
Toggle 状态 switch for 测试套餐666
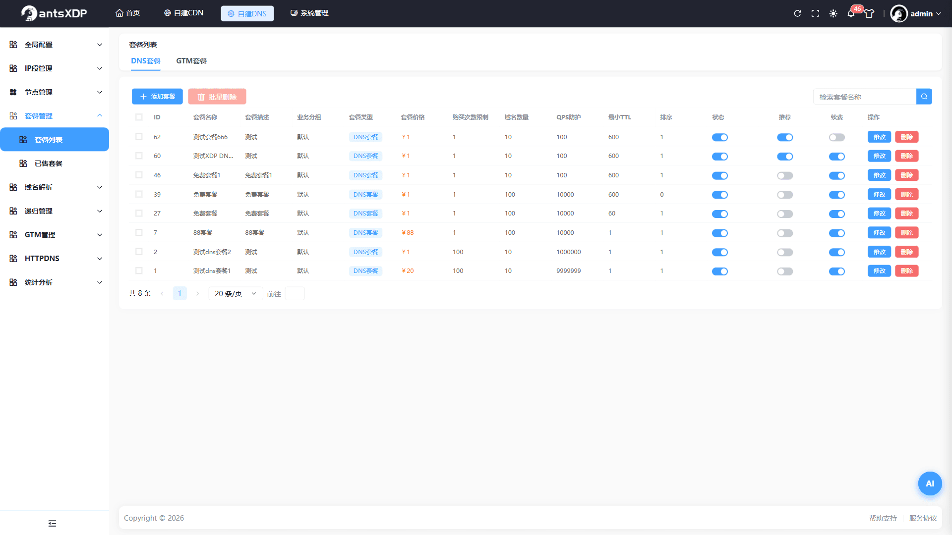click(x=719, y=137)
